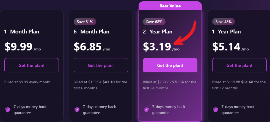Screen dimensions: 270x122
Task: Click the $5.14 per month price
Action: click(x=226, y=47)
